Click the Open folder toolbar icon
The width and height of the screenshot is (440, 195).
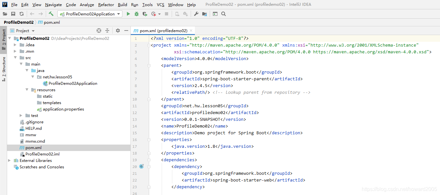click(x=5, y=14)
